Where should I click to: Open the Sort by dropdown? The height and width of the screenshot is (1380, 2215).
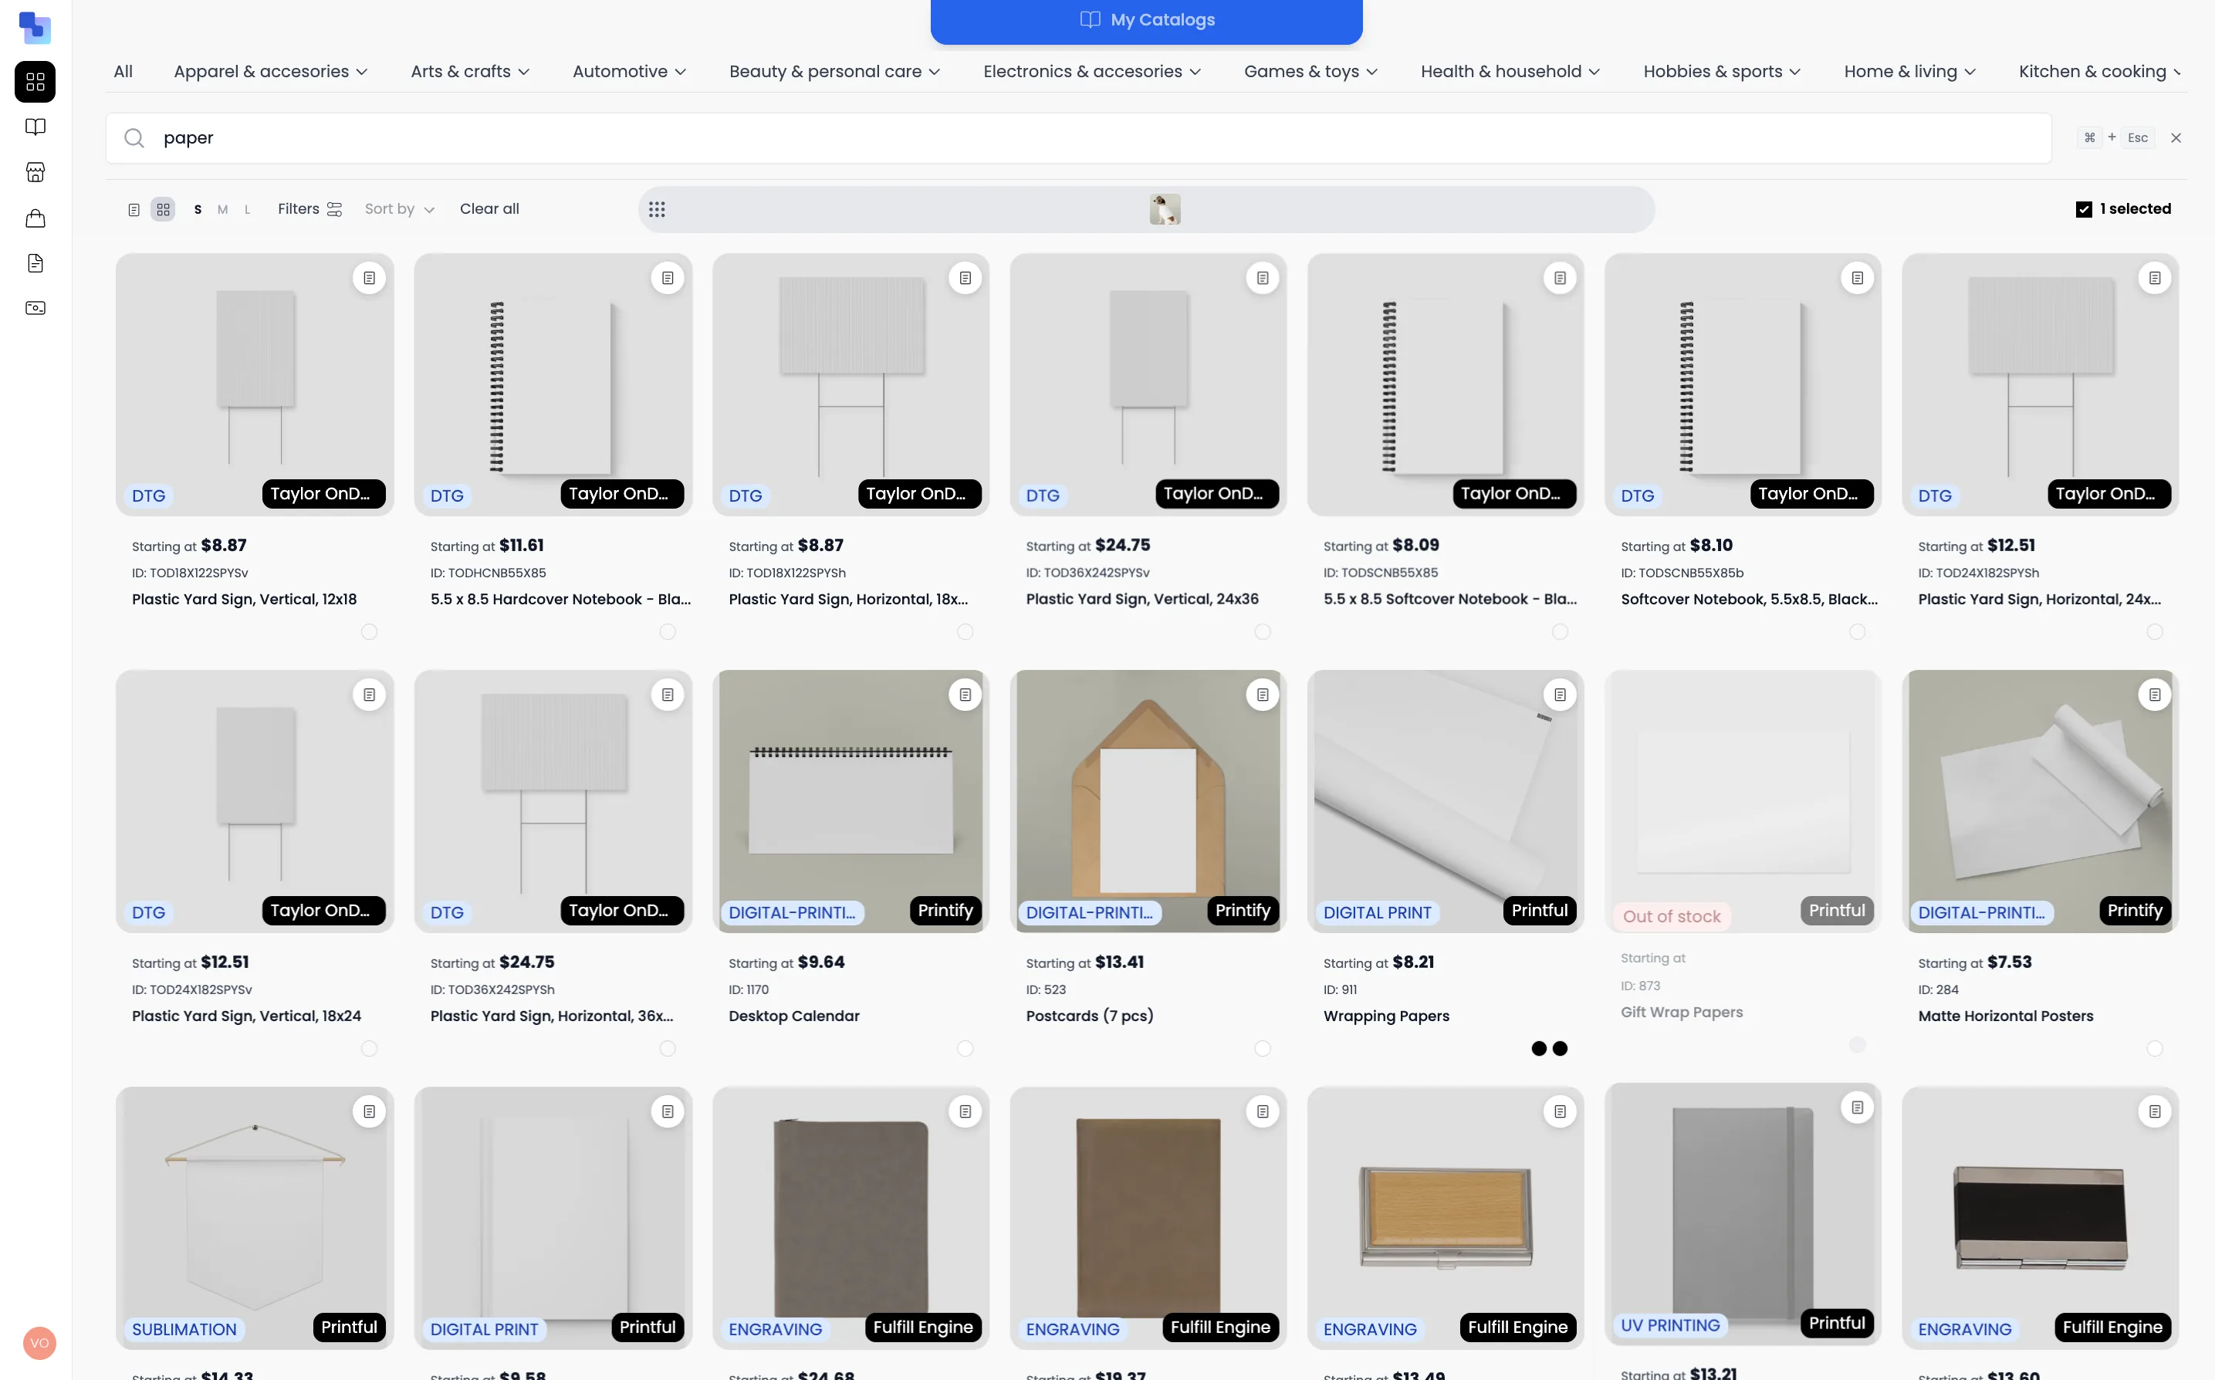click(400, 209)
